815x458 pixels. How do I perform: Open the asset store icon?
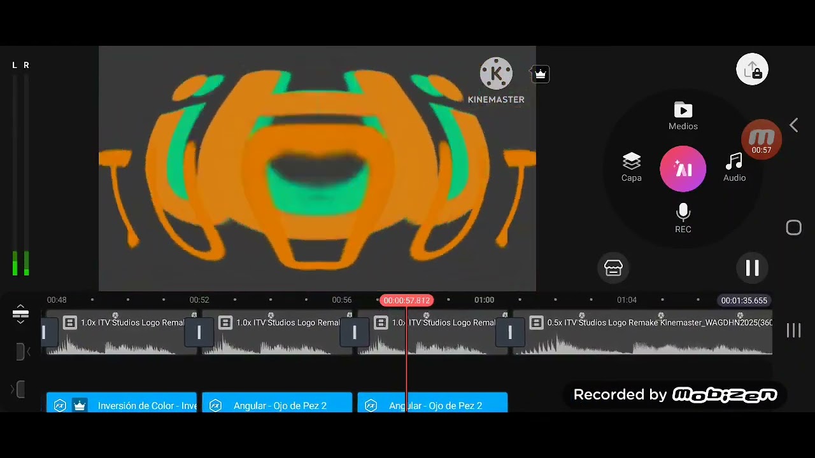(x=613, y=268)
